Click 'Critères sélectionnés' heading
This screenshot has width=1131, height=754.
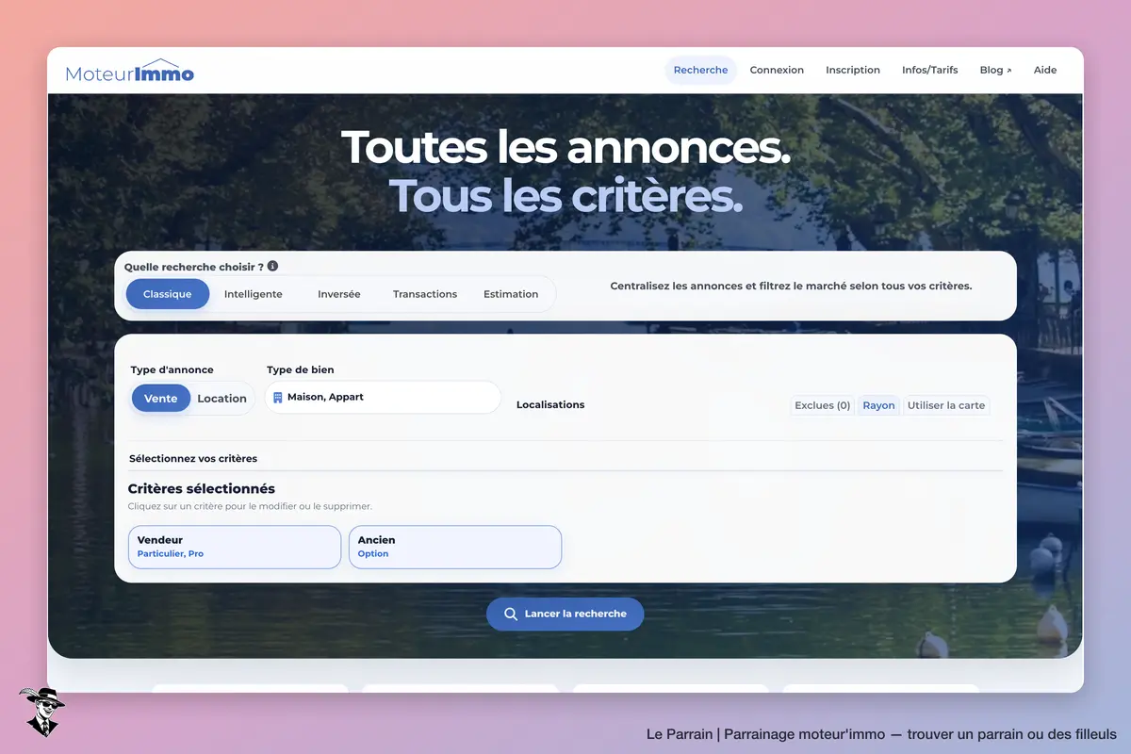point(202,488)
